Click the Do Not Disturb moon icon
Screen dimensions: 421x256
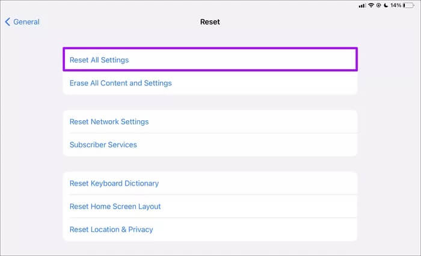(386, 5)
